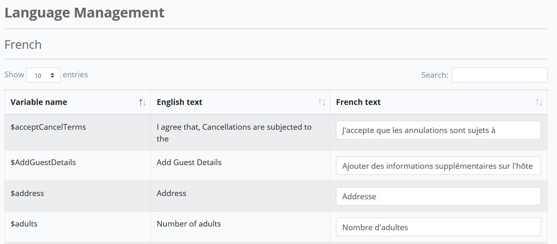This screenshot has width=557, height=244.
Task: Click the Variable name column header
Action: coord(39,102)
